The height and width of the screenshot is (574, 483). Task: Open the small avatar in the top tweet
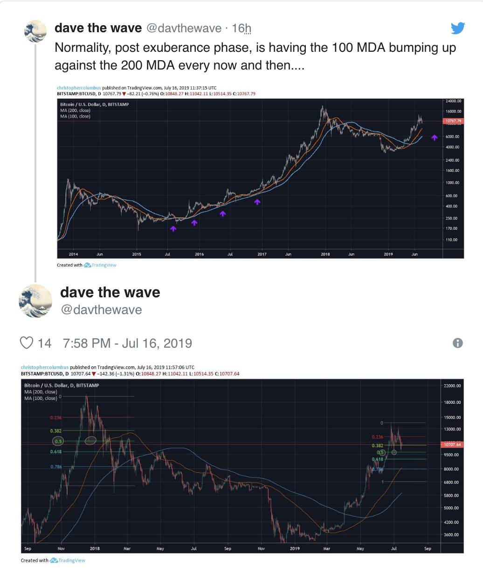point(35,32)
